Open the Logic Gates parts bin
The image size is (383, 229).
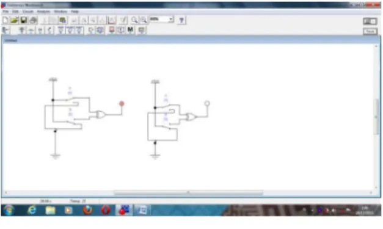[90, 31]
